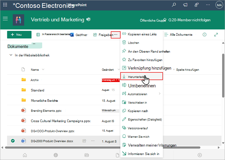Open the share network icon in the top header
225x160 pixels.
[x=197, y=5]
